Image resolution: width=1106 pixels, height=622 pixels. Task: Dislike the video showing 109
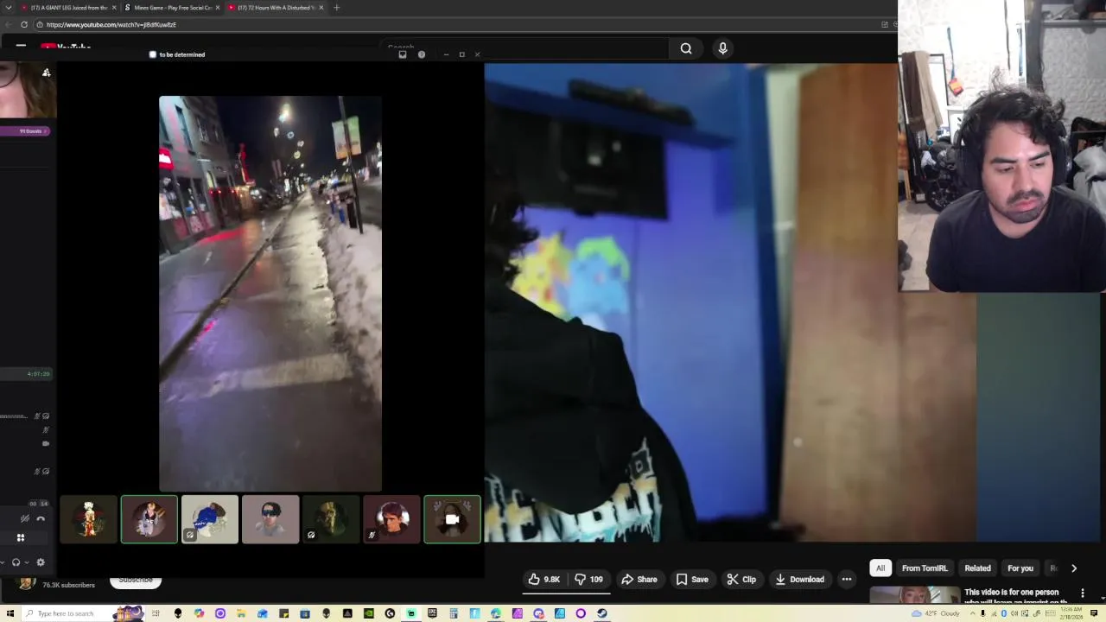(590, 580)
